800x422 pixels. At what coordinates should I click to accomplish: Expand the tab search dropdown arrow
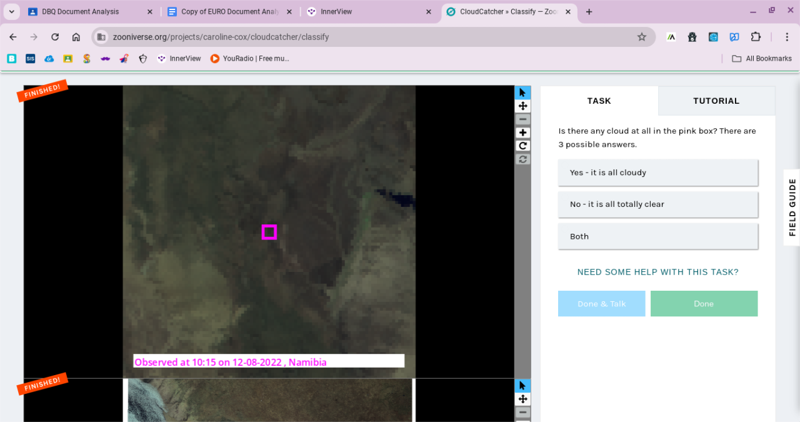click(x=11, y=12)
